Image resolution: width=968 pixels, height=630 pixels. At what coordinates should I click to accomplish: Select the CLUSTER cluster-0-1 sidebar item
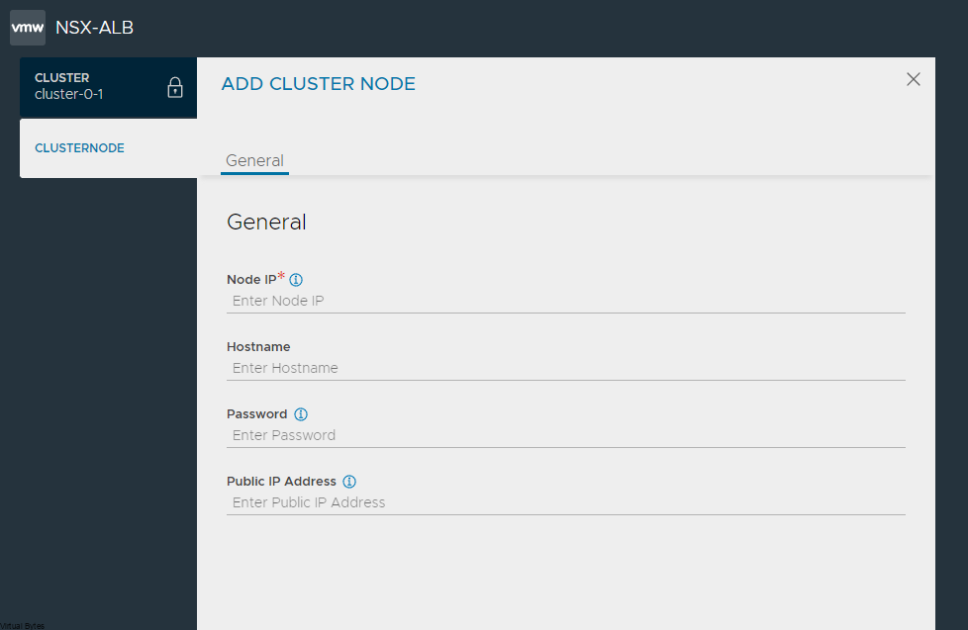coord(109,87)
